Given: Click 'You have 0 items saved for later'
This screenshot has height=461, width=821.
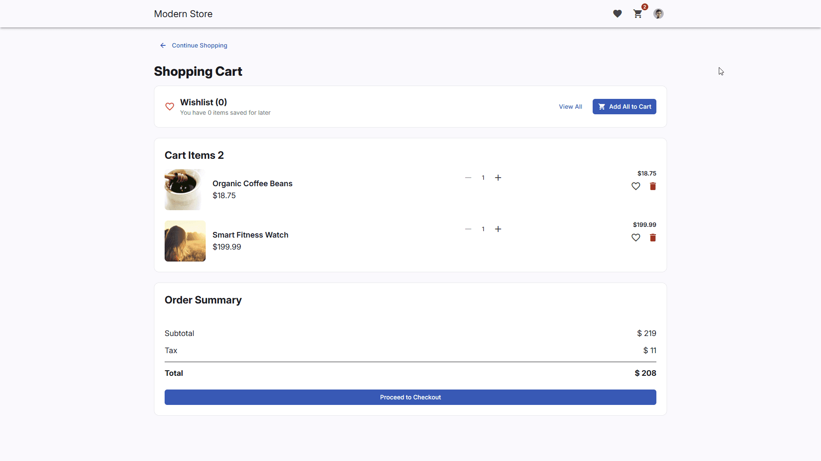Looking at the screenshot, I should click(x=225, y=113).
